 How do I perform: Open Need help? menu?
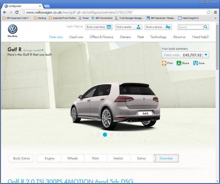coord(200,37)
